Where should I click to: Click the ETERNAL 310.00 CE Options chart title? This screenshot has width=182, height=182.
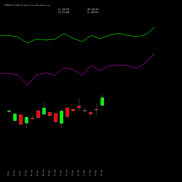point(27,5)
